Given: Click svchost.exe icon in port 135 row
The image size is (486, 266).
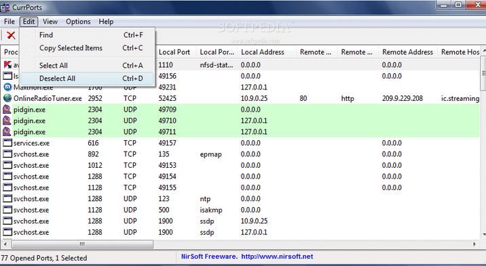Looking at the screenshot, I should pyautogui.click(x=7, y=154).
